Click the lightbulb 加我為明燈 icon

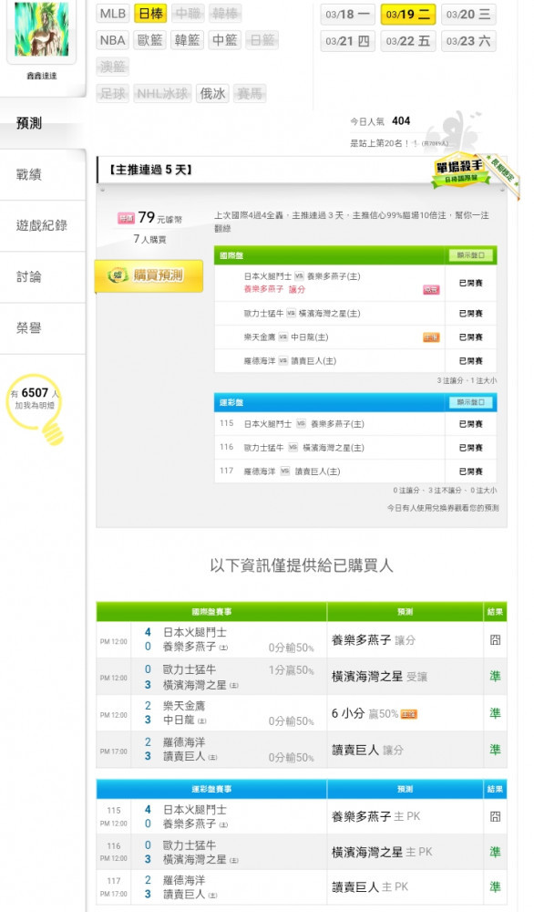[x=36, y=409]
